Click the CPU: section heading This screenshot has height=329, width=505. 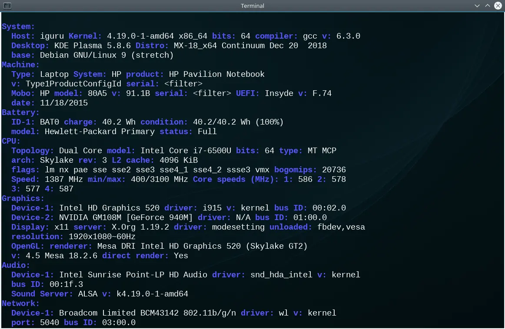pyautogui.click(x=10, y=141)
